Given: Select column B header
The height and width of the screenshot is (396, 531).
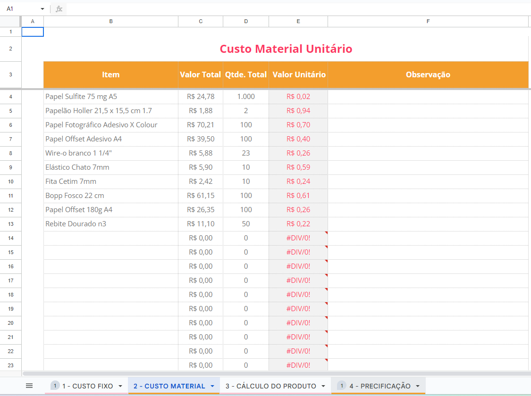Looking at the screenshot, I should click(x=111, y=21).
